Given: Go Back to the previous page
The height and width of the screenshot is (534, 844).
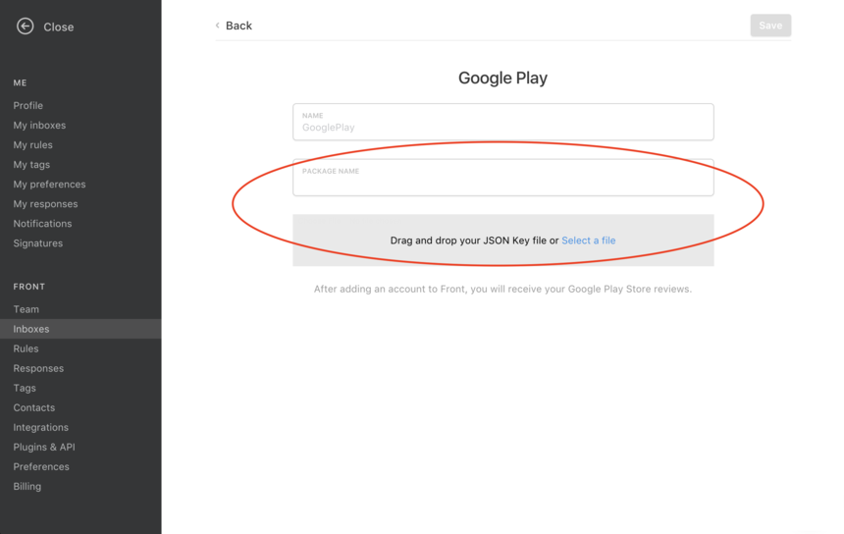Looking at the screenshot, I should click(238, 26).
